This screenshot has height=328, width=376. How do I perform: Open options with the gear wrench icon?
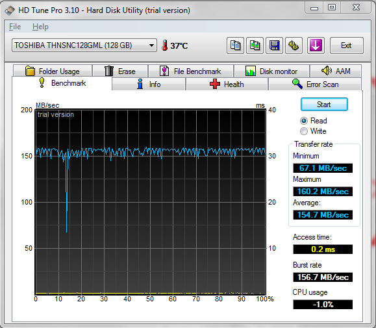[294, 45]
